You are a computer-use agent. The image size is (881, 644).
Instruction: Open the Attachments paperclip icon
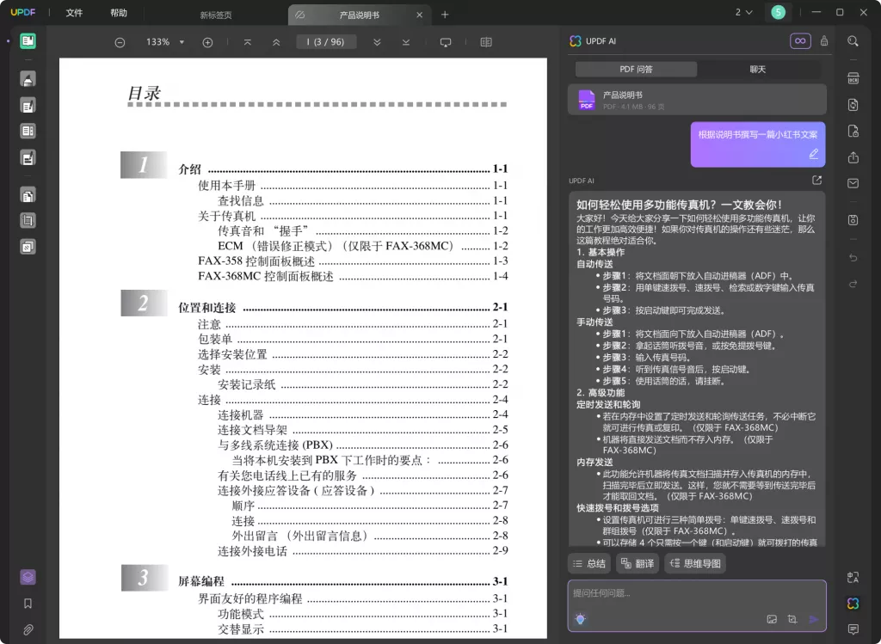(x=28, y=629)
